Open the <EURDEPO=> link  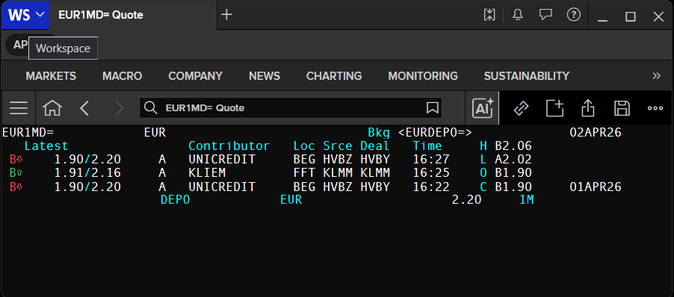click(x=435, y=132)
